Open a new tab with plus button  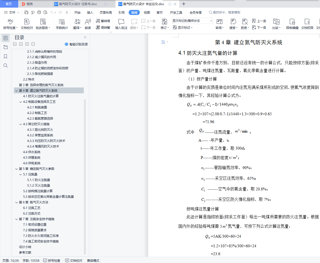tap(184, 4)
